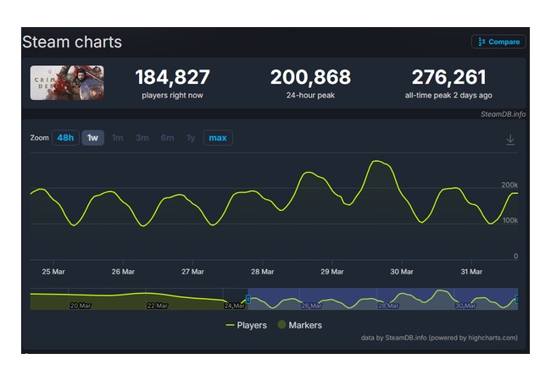
Task: Open the Compare button
Action: [x=498, y=41]
